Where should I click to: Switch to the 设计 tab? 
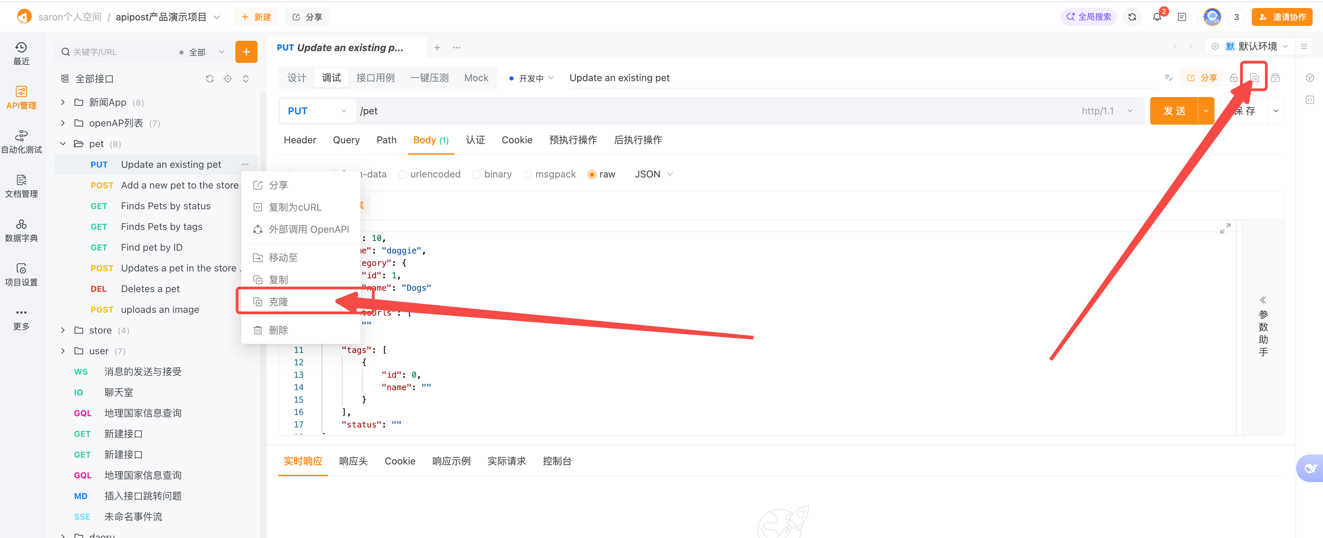pyautogui.click(x=296, y=77)
